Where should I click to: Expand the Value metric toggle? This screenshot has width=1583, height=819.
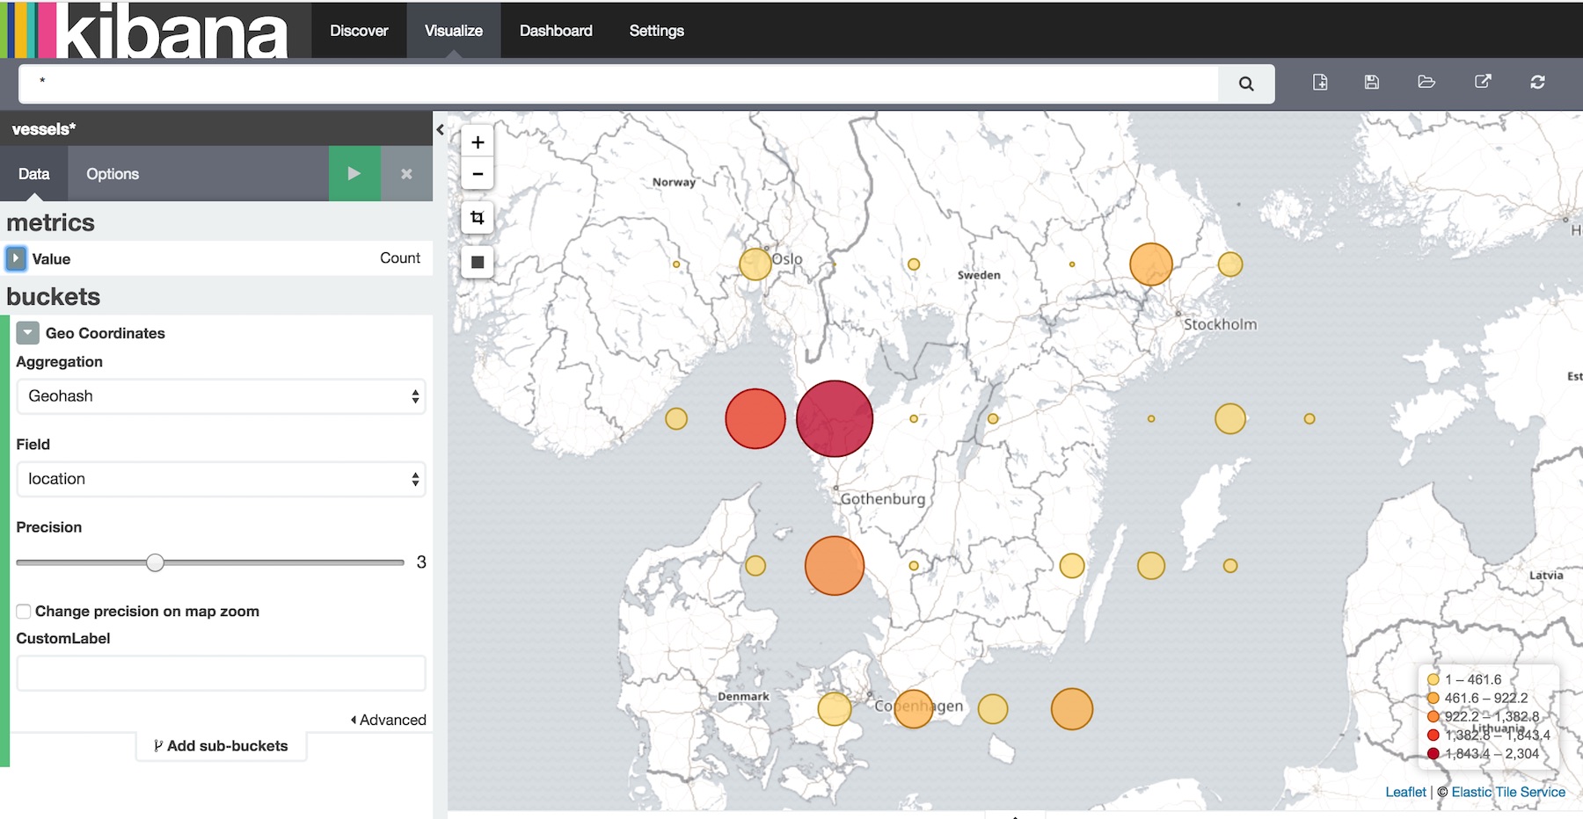tap(16, 258)
